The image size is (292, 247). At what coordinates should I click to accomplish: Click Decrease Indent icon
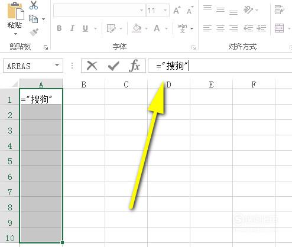click(248, 28)
